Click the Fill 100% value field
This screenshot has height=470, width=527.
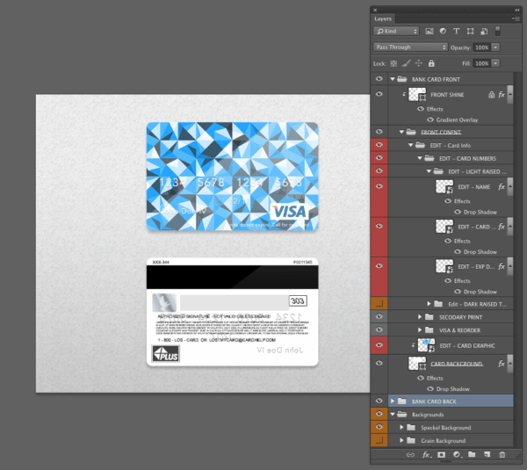pyautogui.click(x=481, y=63)
